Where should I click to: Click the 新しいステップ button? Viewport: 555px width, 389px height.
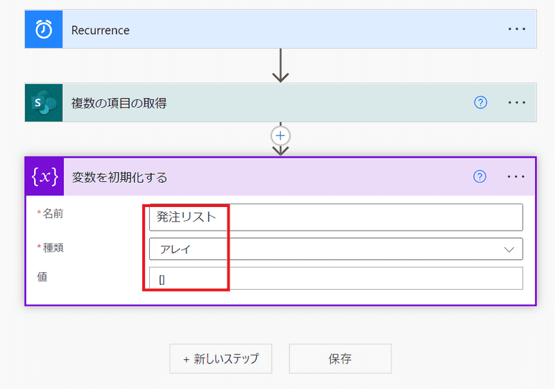tap(221, 358)
